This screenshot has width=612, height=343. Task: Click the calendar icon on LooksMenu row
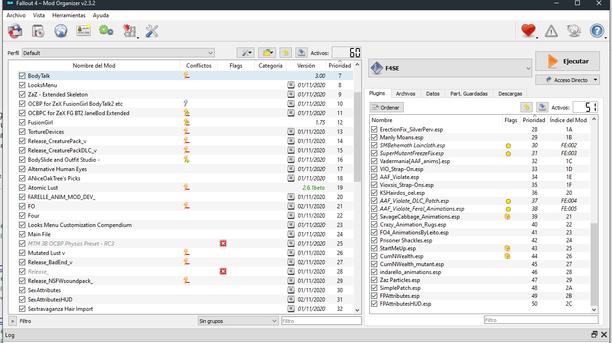[x=291, y=85]
